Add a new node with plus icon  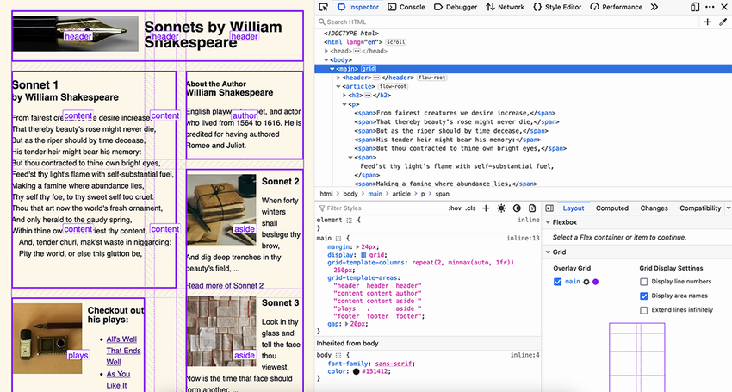pos(708,22)
